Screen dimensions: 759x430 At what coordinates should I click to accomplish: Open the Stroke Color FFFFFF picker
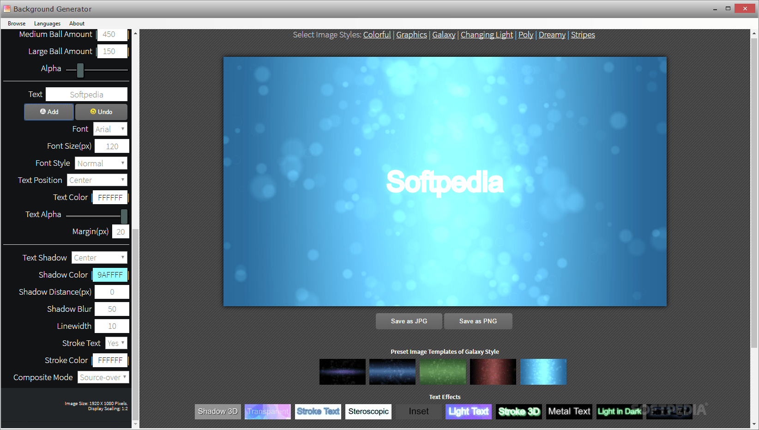point(110,360)
